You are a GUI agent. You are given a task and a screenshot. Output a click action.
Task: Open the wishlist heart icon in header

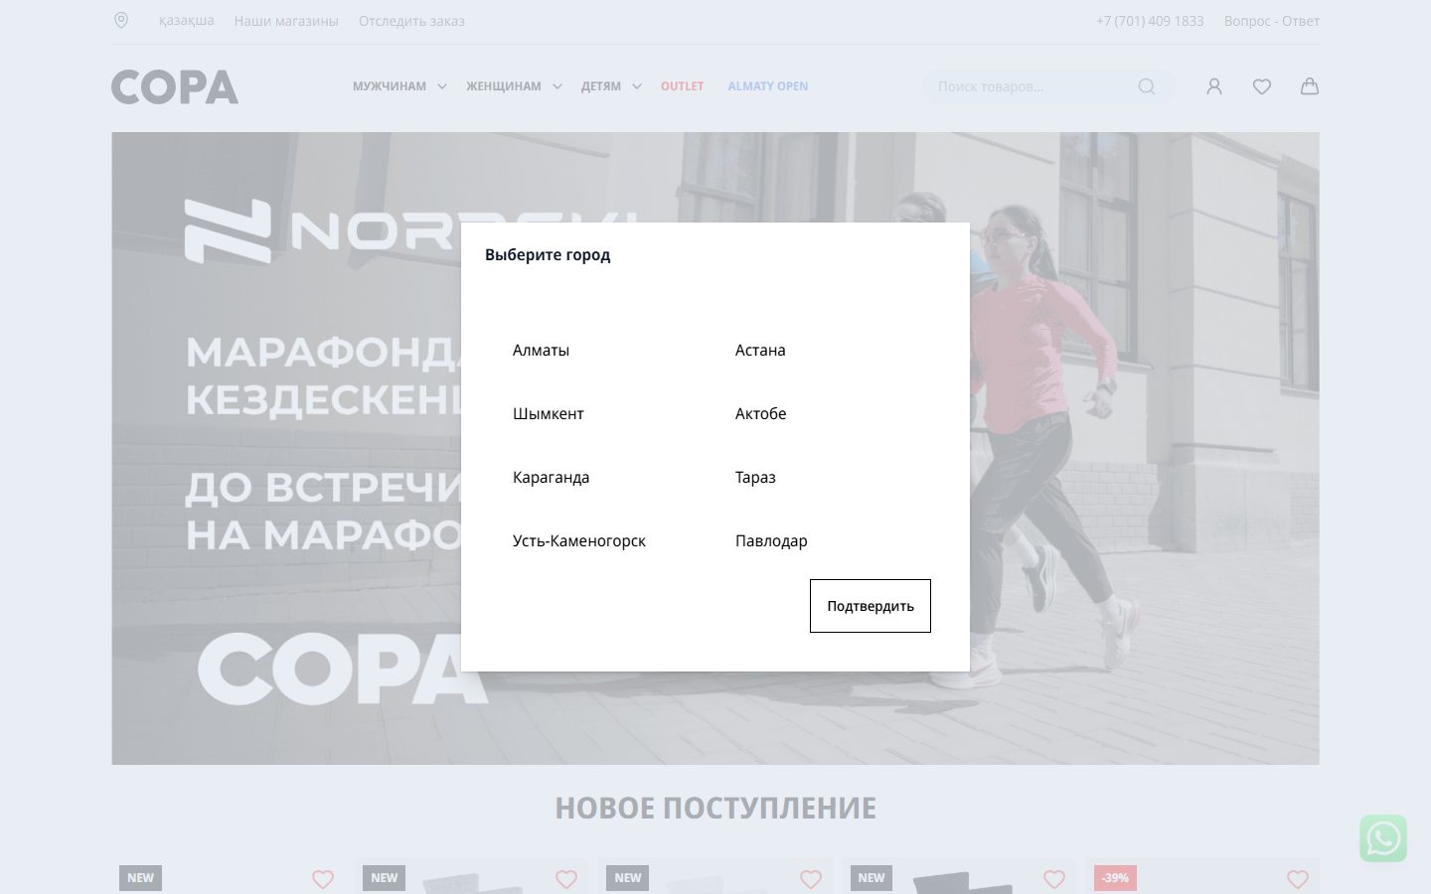(x=1262, y=86)
